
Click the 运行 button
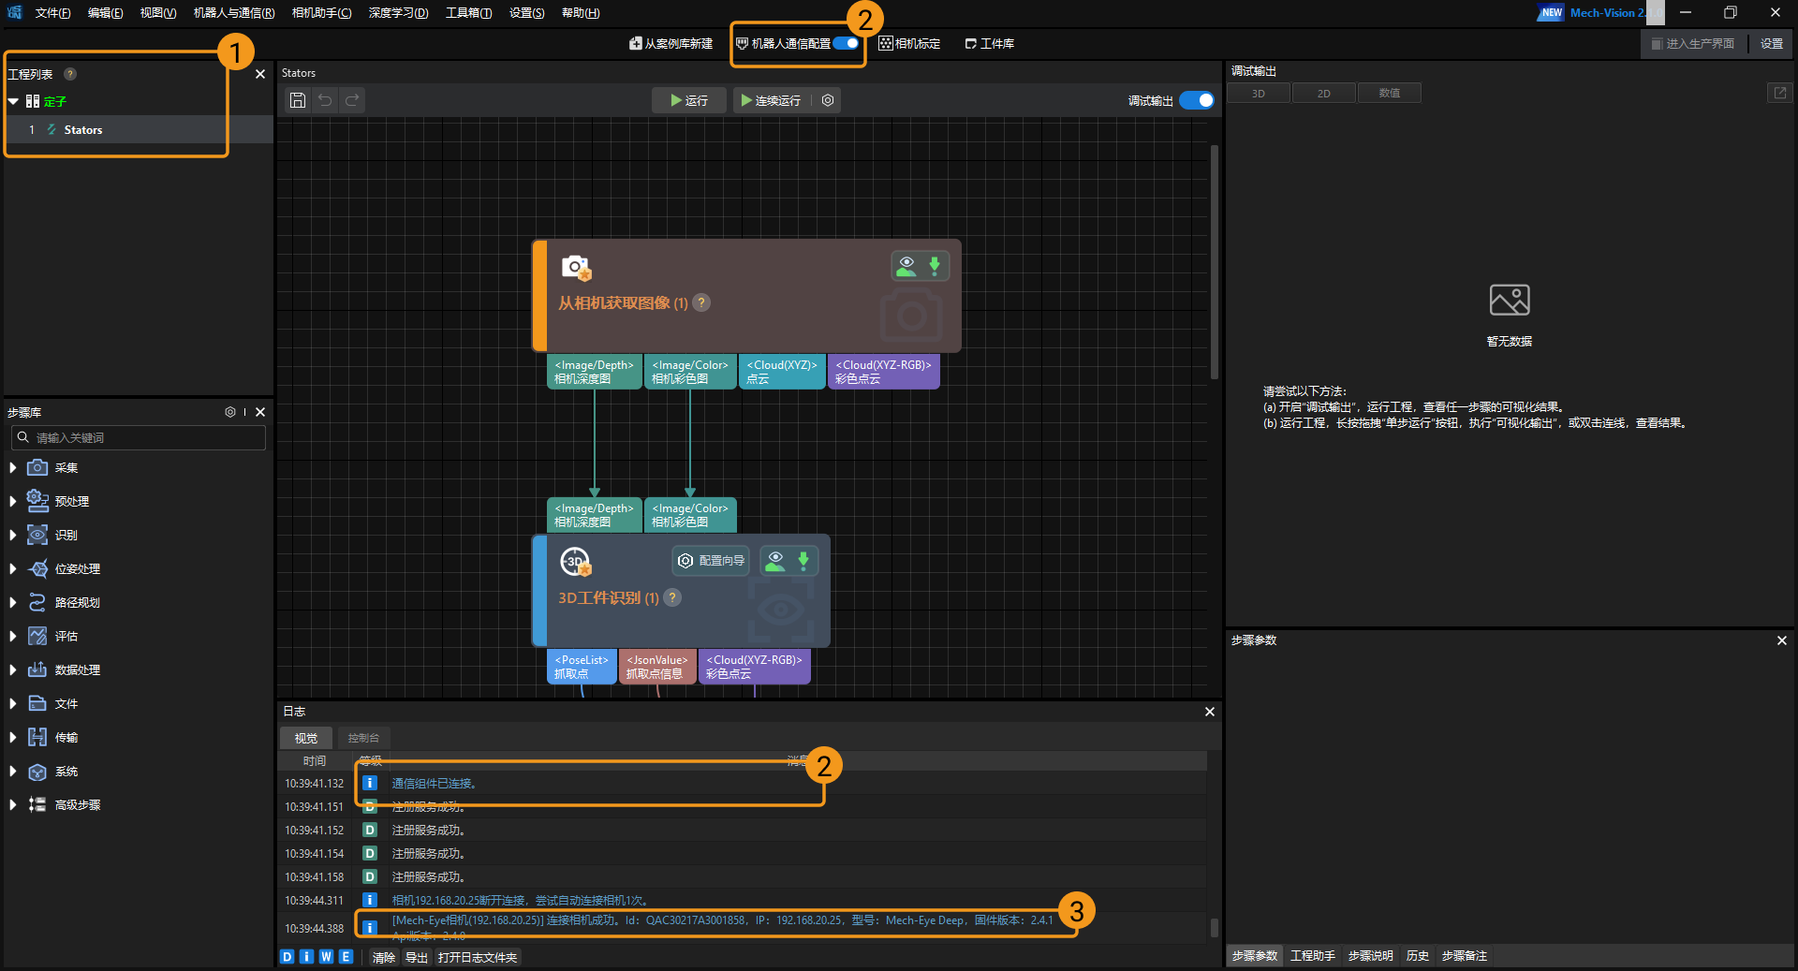pos(689,100)
